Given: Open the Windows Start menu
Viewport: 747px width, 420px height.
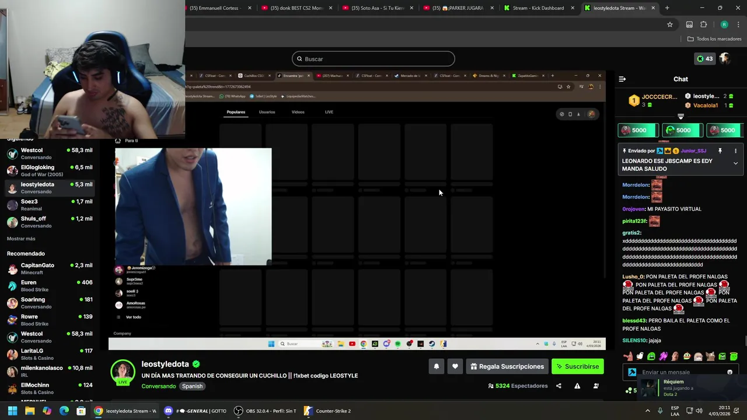Looking at the screenshot, I should (12, 411).
